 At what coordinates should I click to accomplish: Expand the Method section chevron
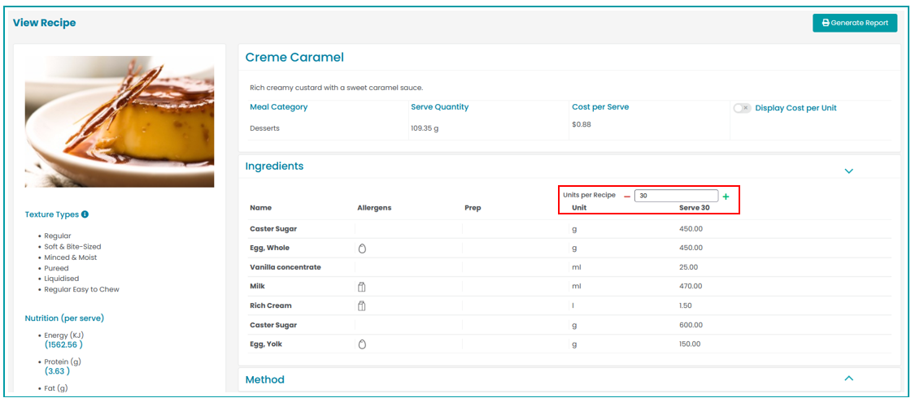849,379
